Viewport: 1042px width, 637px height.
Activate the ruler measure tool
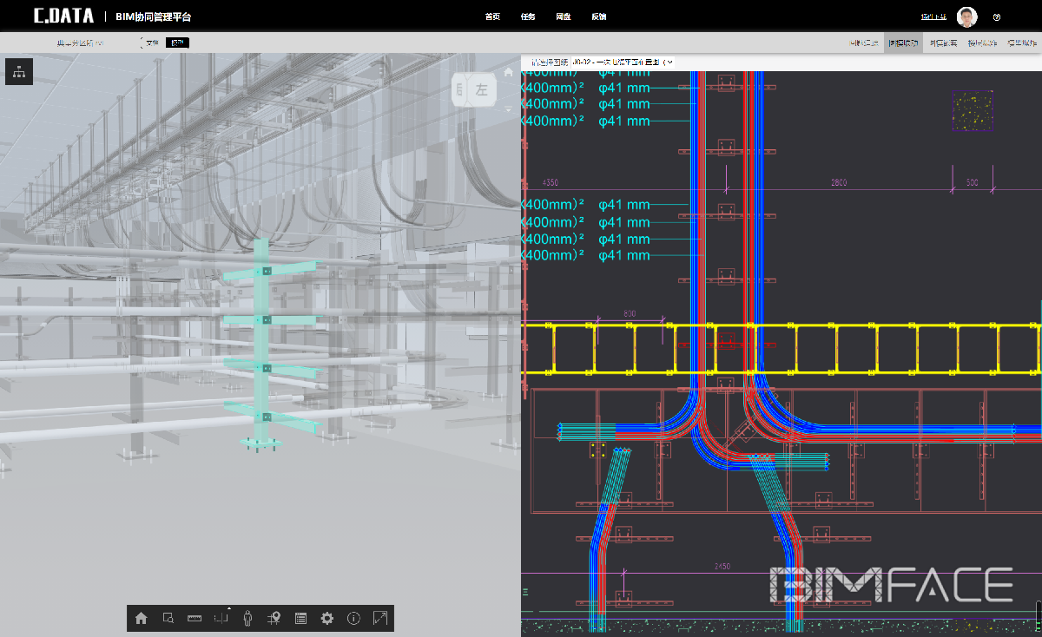195,619
